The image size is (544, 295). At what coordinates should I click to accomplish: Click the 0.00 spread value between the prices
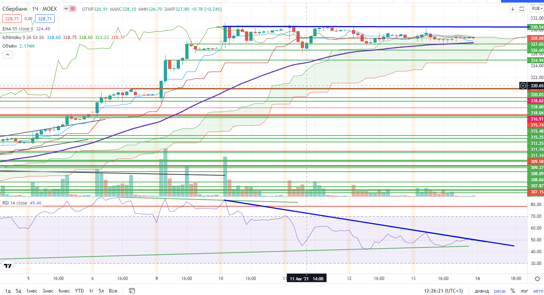[28, 19]
